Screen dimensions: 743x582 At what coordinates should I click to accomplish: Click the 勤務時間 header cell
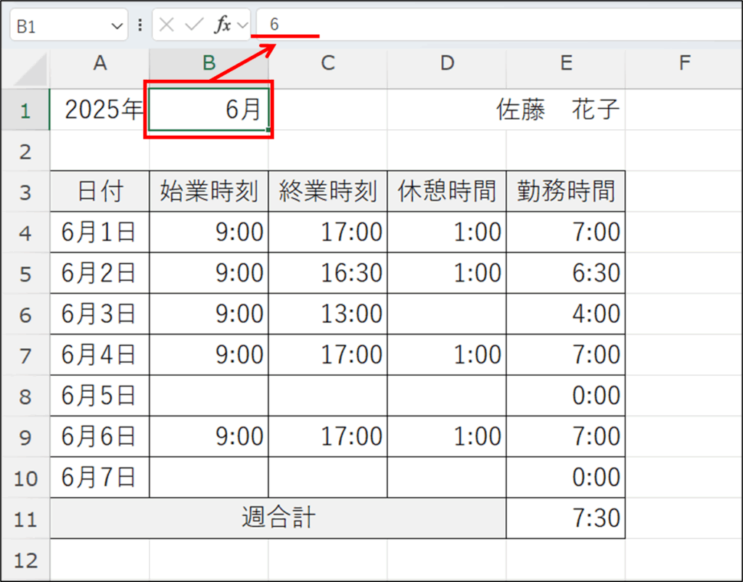click(565, 192)
